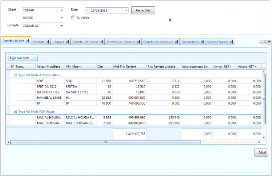This screenshot has width=272, height=176.
Task: Sort by Valeur Mobilière column header
Action: (x=50, y=66)
